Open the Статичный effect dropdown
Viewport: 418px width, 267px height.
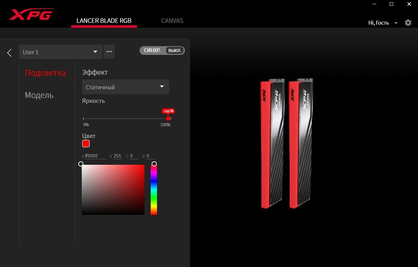coord(125,87)
